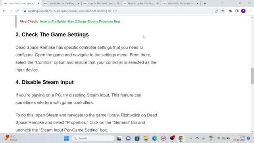This screenshot has height=143, width=254.
Task: Open the clock and date in the taskbar
Action: click(239, 138)
